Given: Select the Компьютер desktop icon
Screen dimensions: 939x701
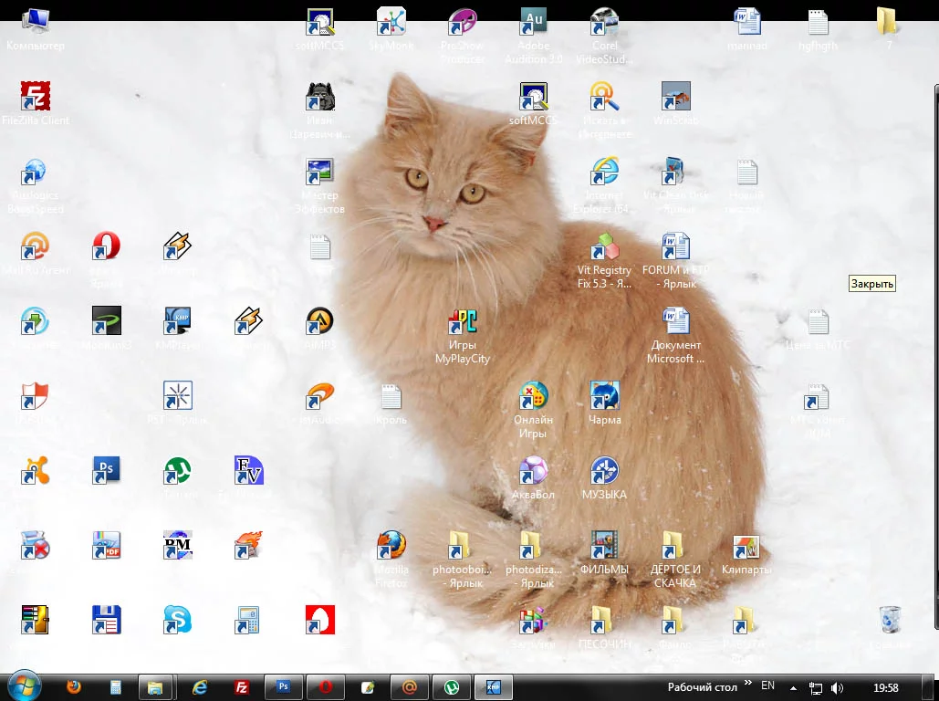Looking at the screenshot, I should [36, 22].
